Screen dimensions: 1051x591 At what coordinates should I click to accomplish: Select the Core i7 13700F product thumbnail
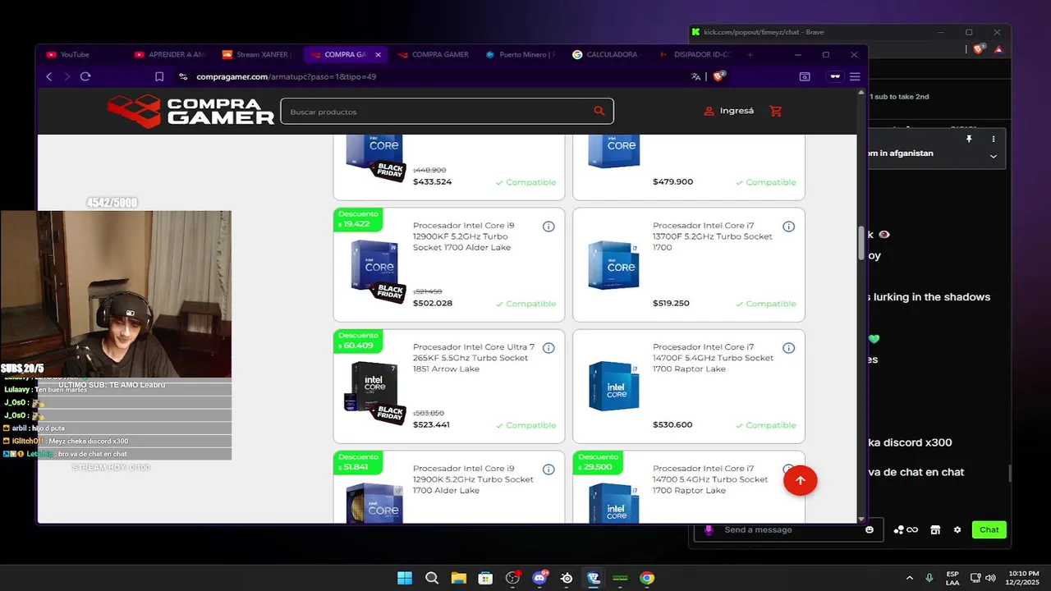tap(613, 265)
